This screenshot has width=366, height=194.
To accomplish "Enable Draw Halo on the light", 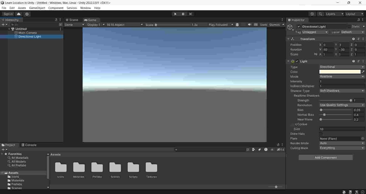I will pyautogui.click(x=321, y=134).
